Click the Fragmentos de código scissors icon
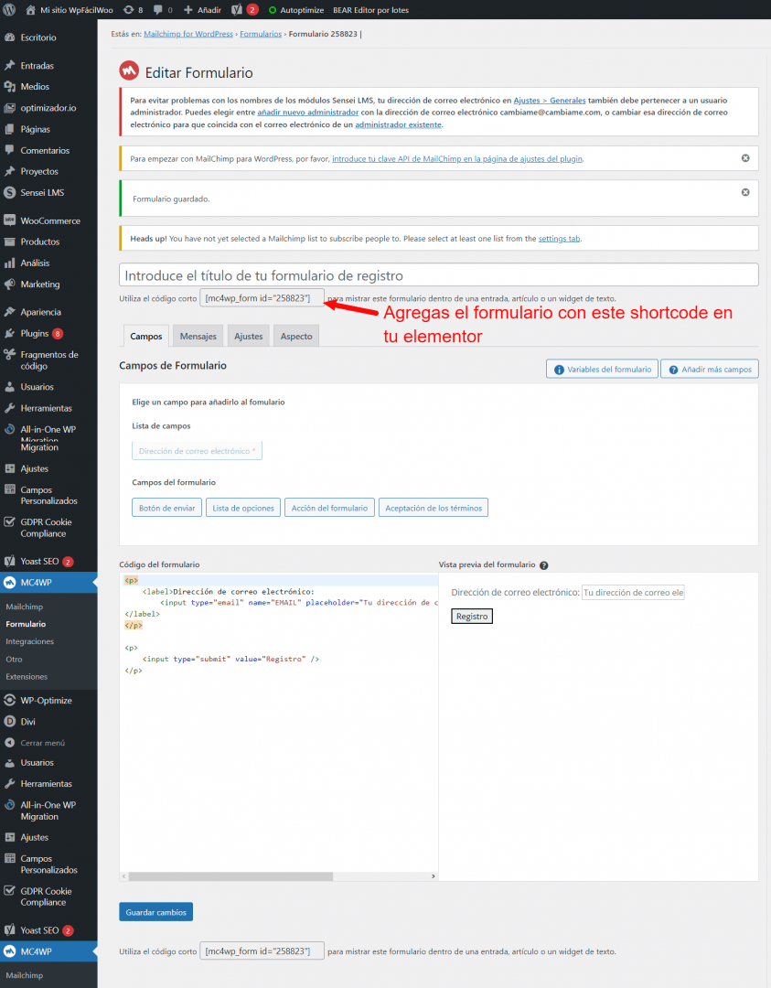The height and width of the screenshot is (988, 771). click(9, 355)
